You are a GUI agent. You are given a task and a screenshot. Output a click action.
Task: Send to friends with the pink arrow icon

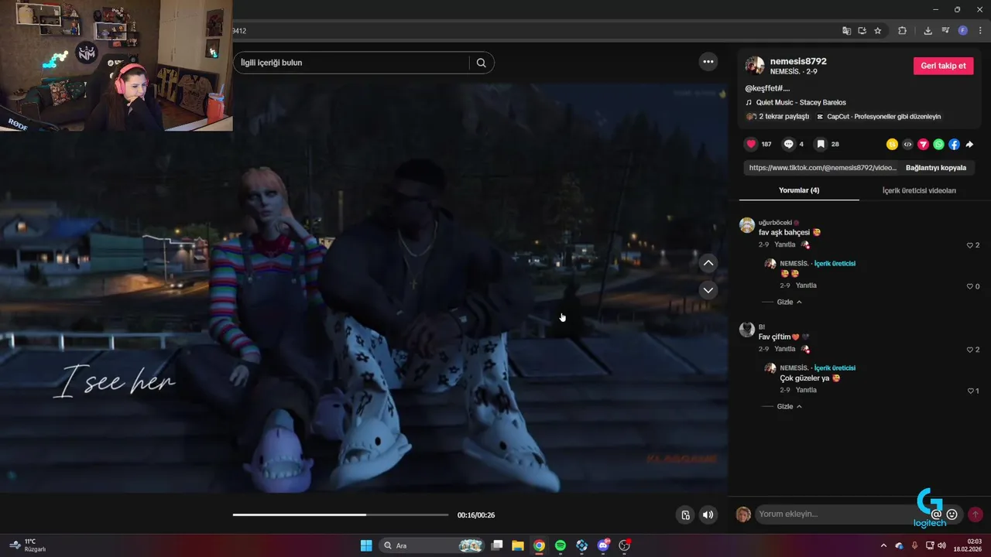pyautogui.click(x=923, y=144)
